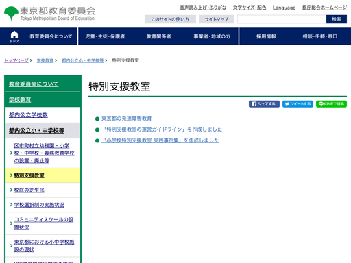Go to 学校教育 in the breadcrumb
Viewport: 351px width, 263px height.
(x=45, y=60)
